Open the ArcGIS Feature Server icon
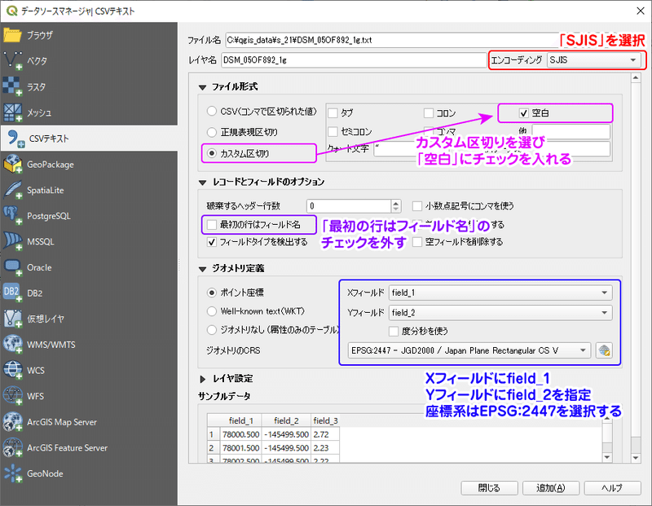This screenshot has width=652, height=506. (12, 448)
